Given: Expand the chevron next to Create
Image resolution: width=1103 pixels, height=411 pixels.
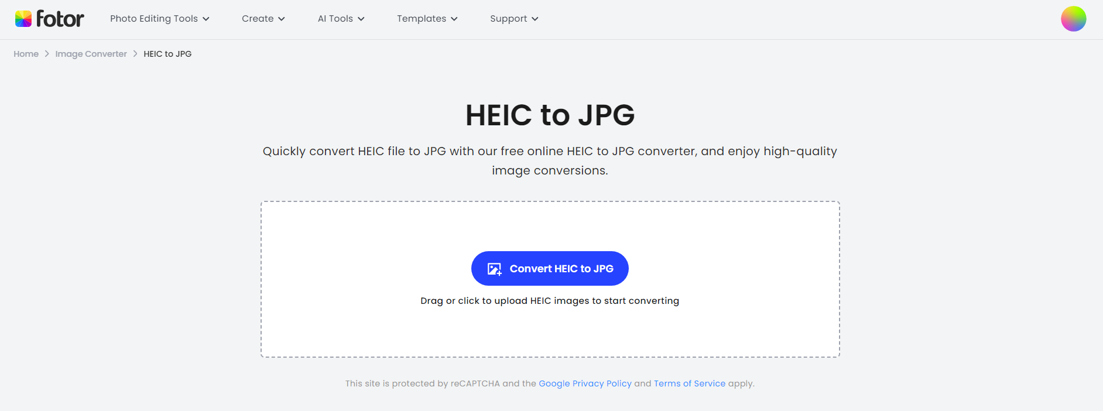Looking at the screenshot, I should coord(282,19).
